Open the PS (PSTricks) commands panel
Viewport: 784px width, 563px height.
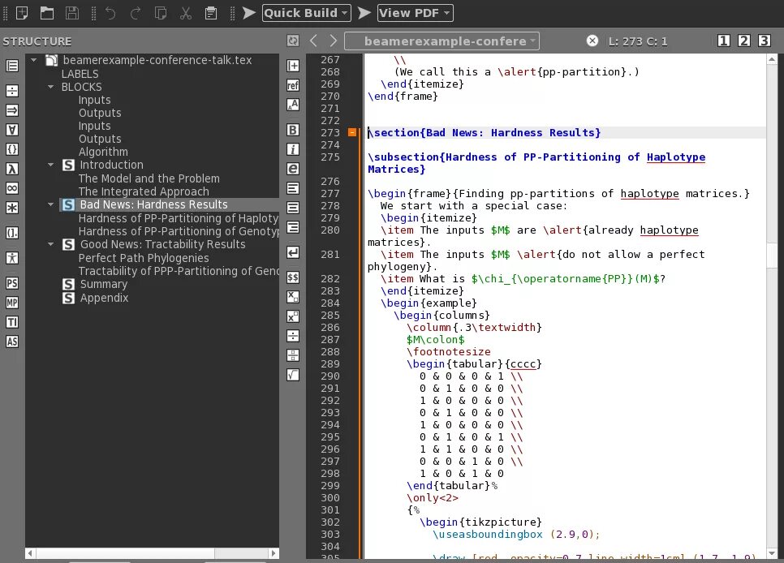click(12, 283)
